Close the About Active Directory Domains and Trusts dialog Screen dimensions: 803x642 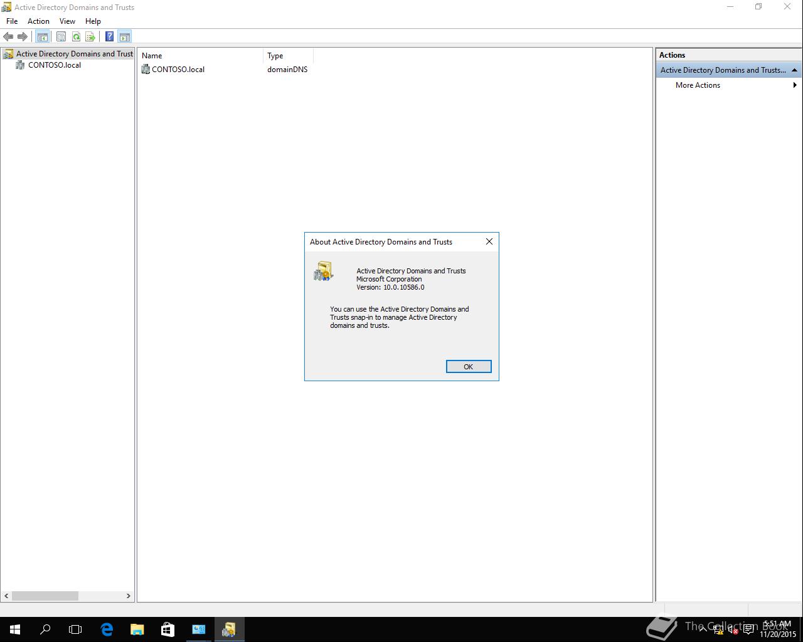(489, 241)
